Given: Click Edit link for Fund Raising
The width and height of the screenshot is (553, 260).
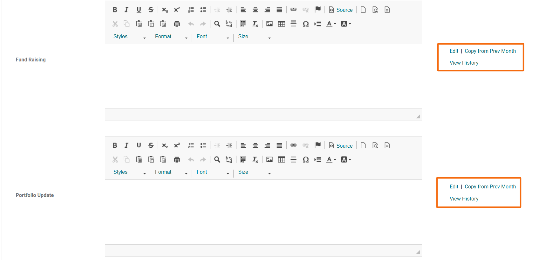Looking at the screenshot, I should click(x=454, y=51).
